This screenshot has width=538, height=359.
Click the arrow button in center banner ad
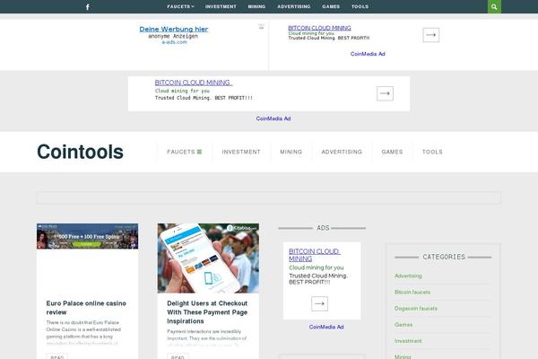pyautogui.click(x=385, y=93)
